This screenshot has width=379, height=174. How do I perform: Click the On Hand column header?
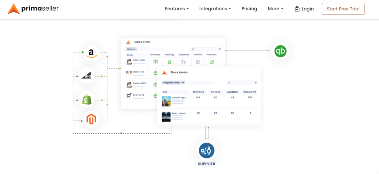coord(215,92)
